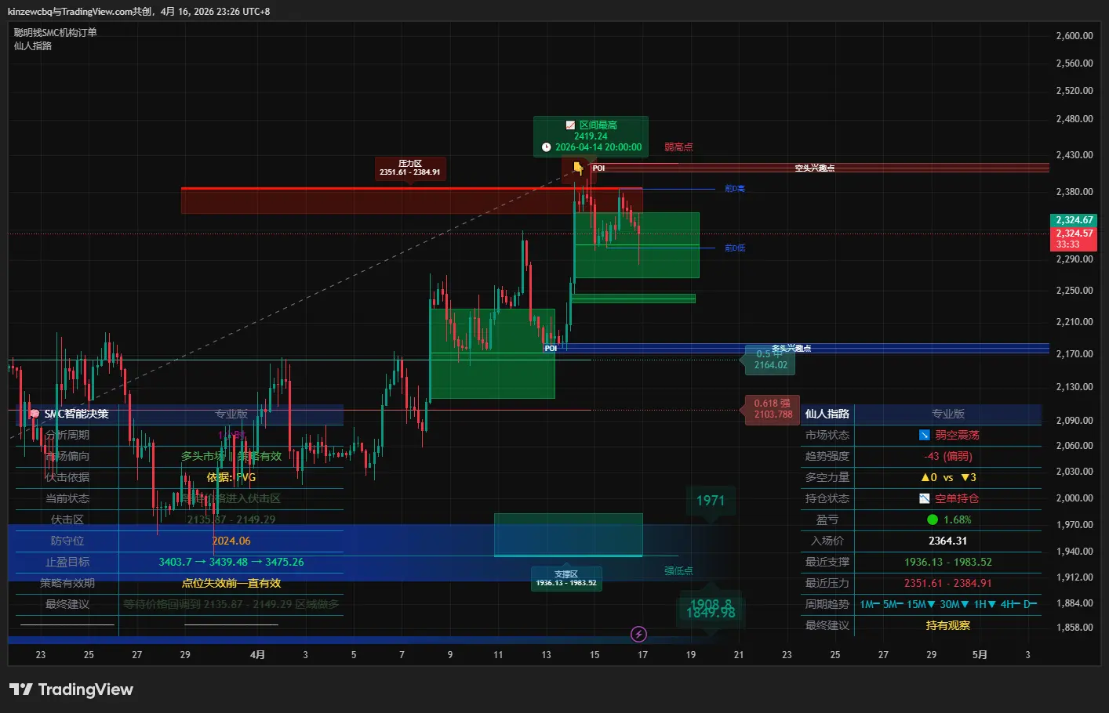Click the 多头兴趣点 label

[x=791, y=348]
